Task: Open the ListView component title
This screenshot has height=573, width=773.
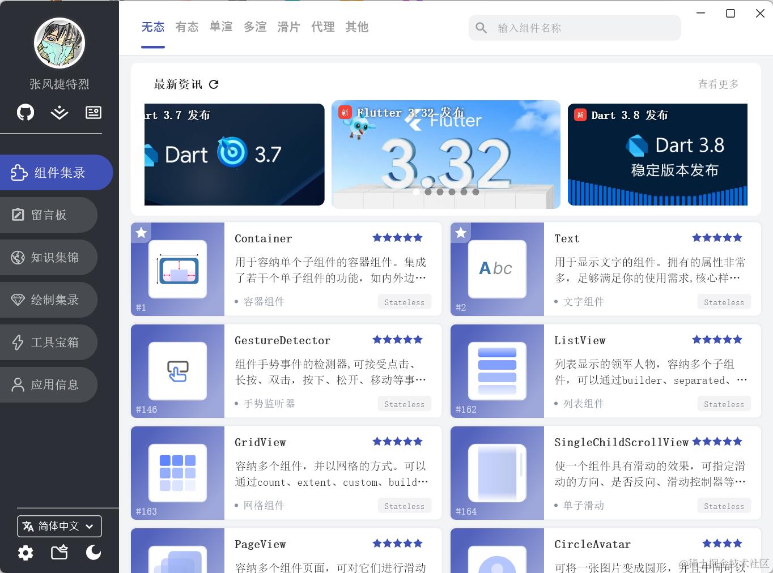Action: coord(580,340)
